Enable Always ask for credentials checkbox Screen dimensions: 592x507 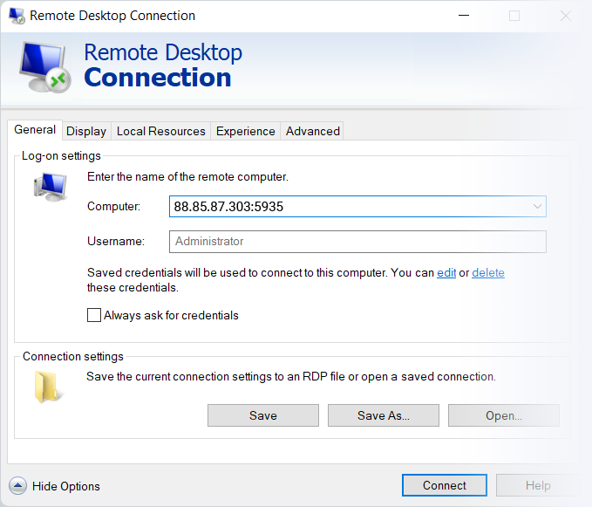(94, 315)
